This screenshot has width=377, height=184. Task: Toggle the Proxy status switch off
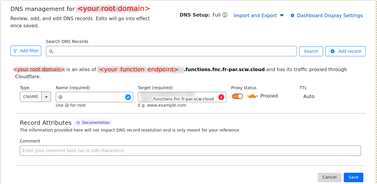coord(238,96)
